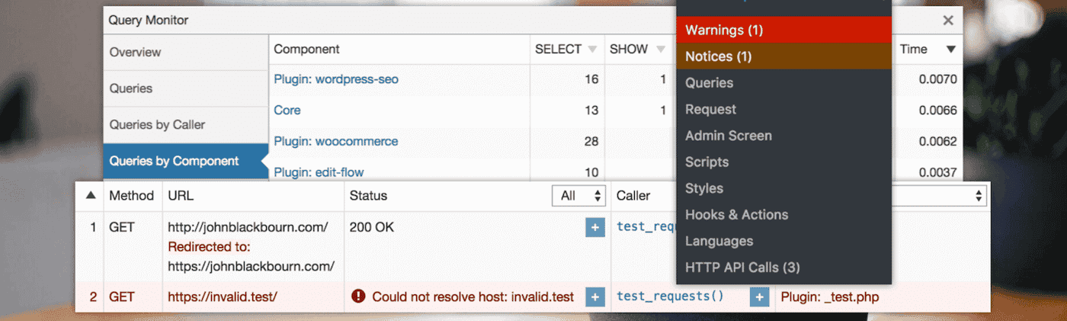Click the Plugin: wordpress-seo link
This screenshot has height=321, width=1067.
[336, 79]
